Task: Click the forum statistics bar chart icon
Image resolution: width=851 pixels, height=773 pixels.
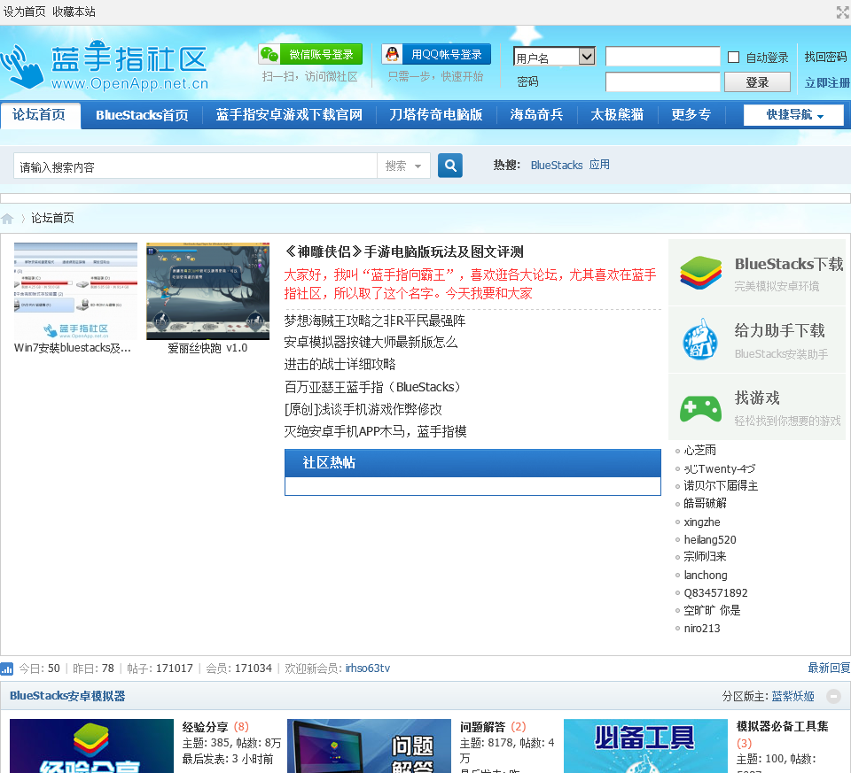Action: [6, 669]
